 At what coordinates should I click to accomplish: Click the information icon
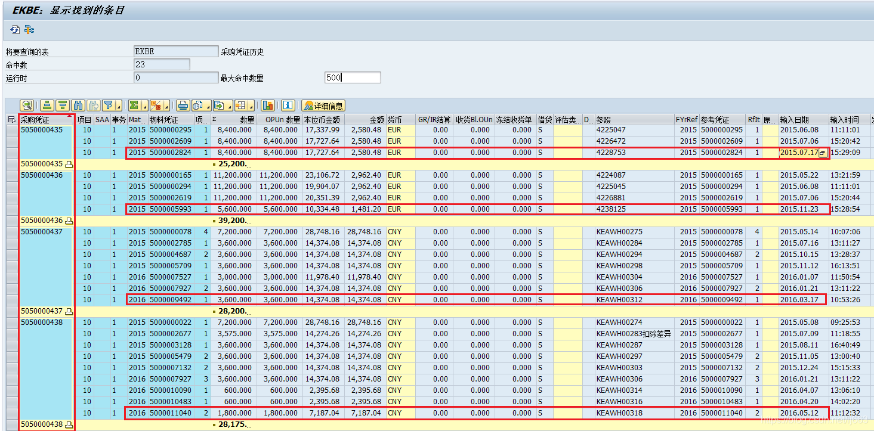point(287,106)
